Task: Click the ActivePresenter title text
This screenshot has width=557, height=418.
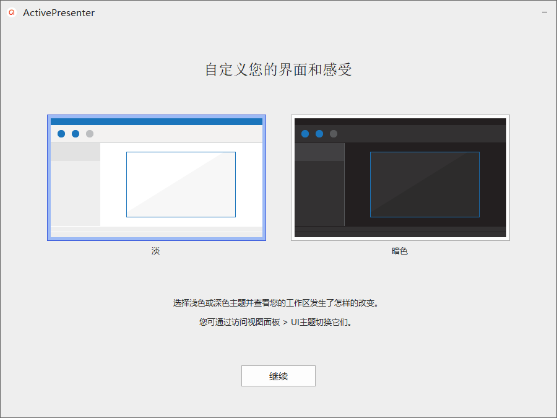Action: point(59,13)
